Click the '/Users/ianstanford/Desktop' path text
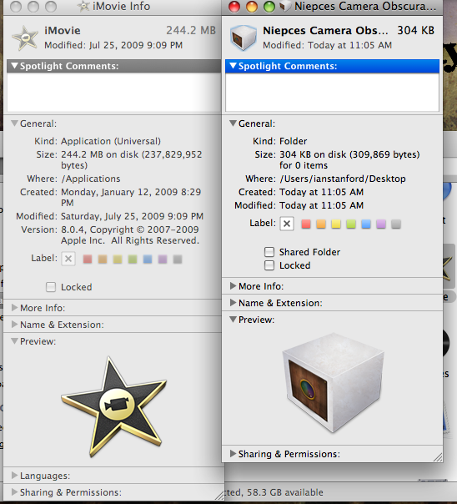Screen dimensions: 457x504 pyautogui.click(x=343, y=179)
